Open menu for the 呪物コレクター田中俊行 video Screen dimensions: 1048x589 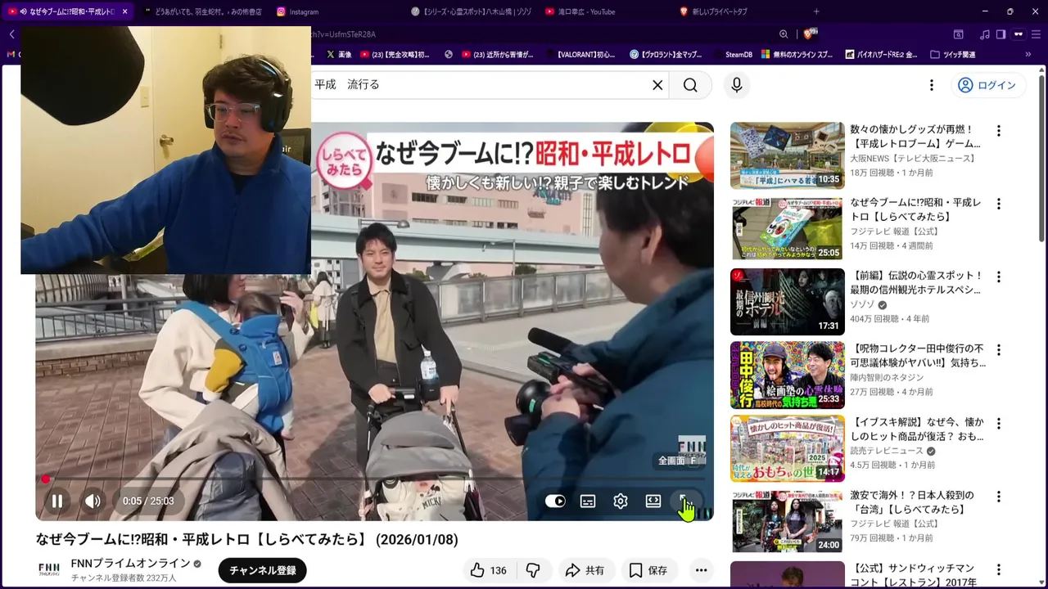tap(998, 350)
